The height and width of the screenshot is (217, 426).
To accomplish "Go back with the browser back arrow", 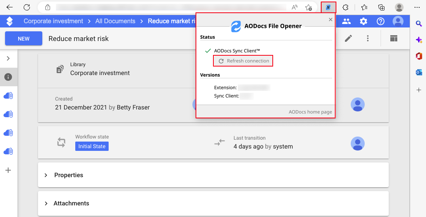I will click(x=10, y=7).
